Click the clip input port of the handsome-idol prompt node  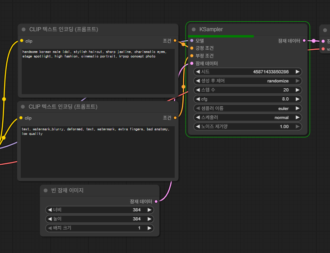21,41
